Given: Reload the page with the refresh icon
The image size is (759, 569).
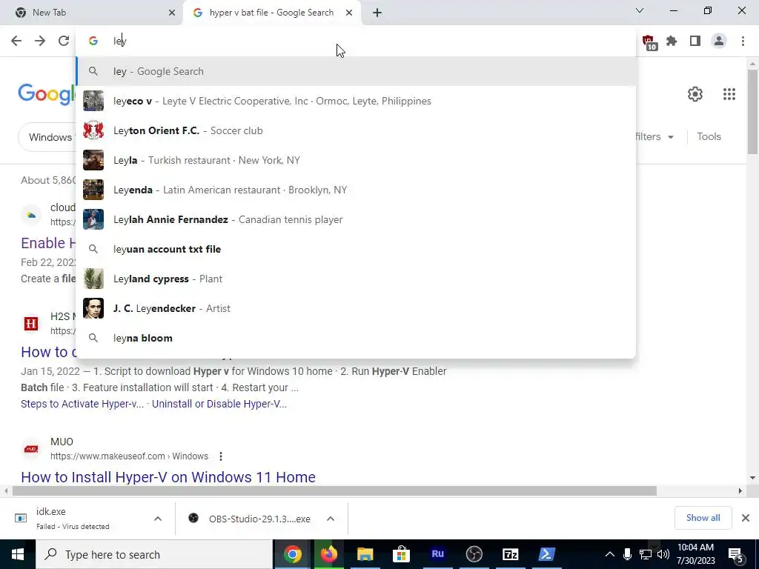Looking at the screenshot, I should coord(64,41).
